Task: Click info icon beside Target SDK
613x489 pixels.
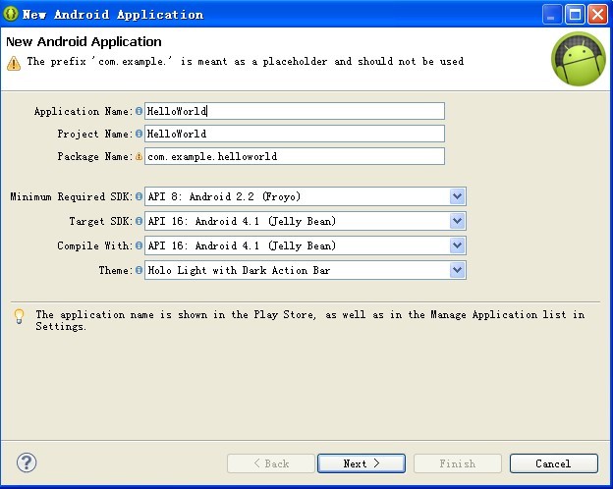Action: coord(139,221)
